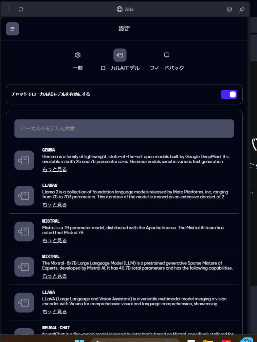Image resolution: width=257 pixels, height=342 pixels.
Task: Open the hamburger menu in settings
Action: [12, 29]
